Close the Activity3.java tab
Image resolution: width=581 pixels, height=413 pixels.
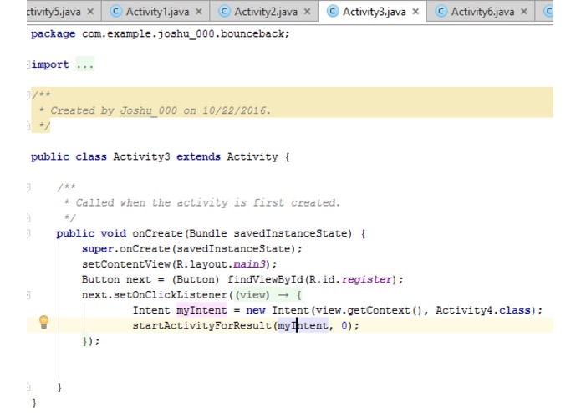[415, 12]
